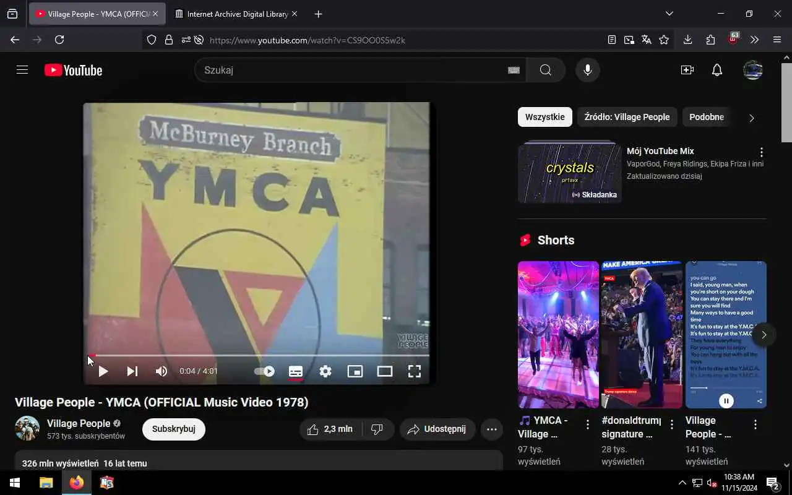
Task: Skip to the next video
Action: tap(132, 371)
